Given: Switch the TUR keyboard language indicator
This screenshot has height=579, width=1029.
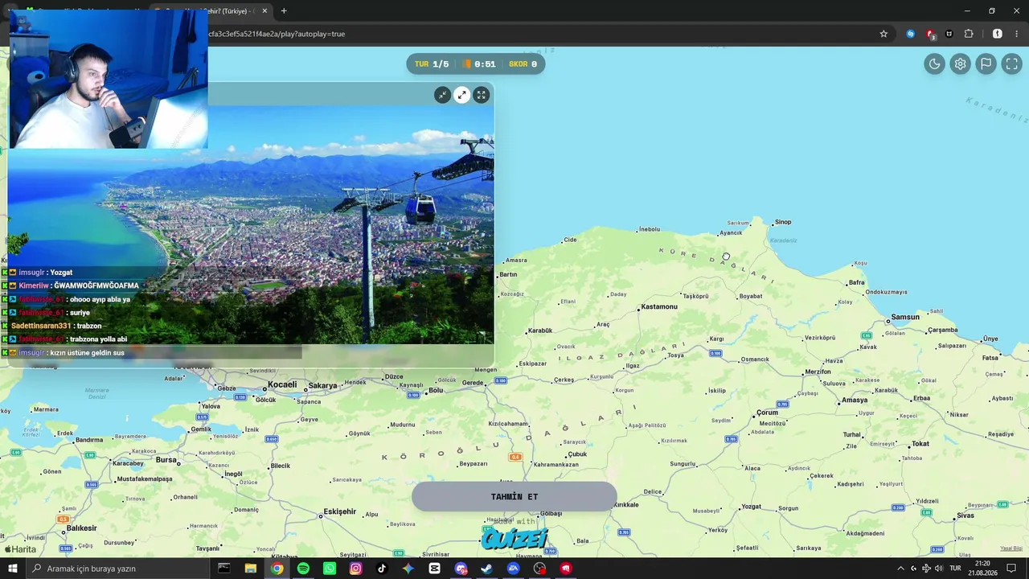Looking at the screenshot, I should (955, 569).
